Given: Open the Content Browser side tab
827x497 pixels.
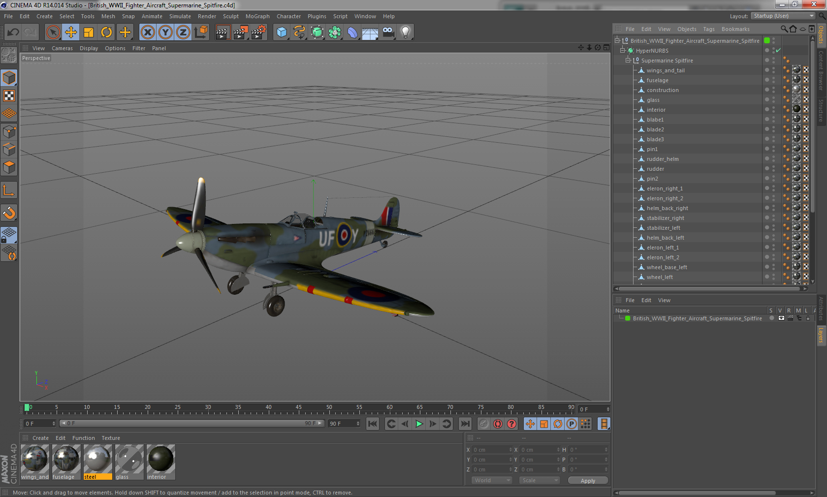Looking at the screenshot, I should (821, 70).
